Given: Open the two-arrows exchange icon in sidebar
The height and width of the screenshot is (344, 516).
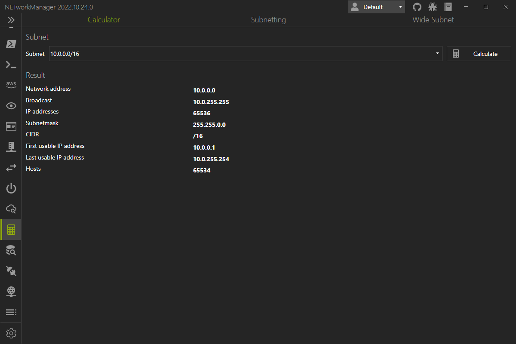Looking at the screenshot, I should click(x=11, y=168).
